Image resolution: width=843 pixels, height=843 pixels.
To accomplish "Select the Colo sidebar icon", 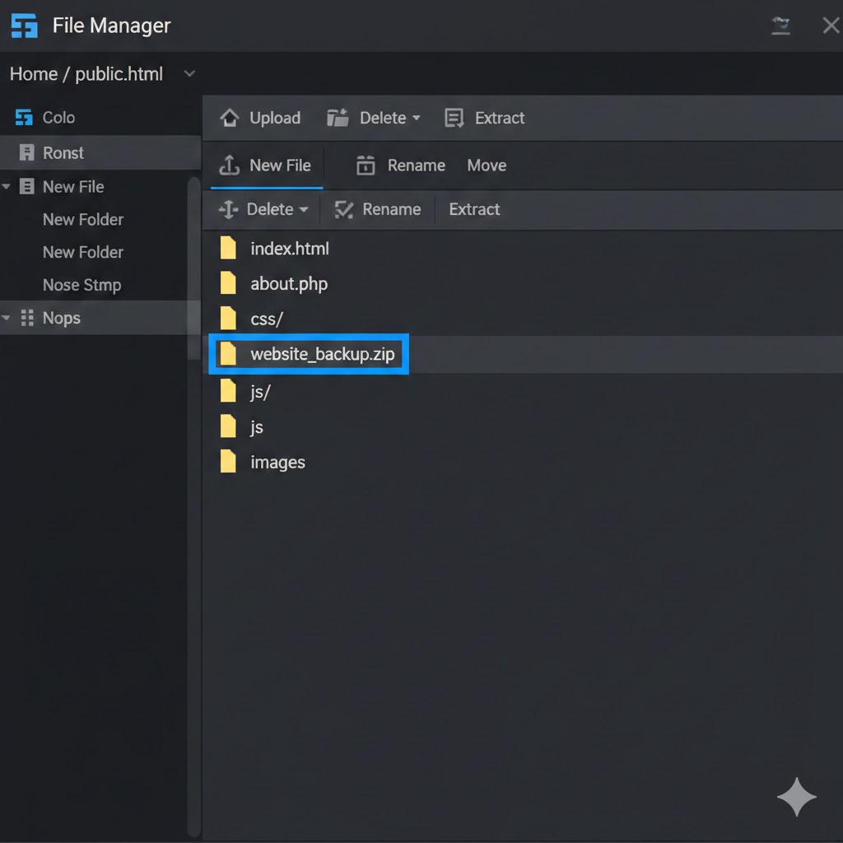I will tap(25, 118).
